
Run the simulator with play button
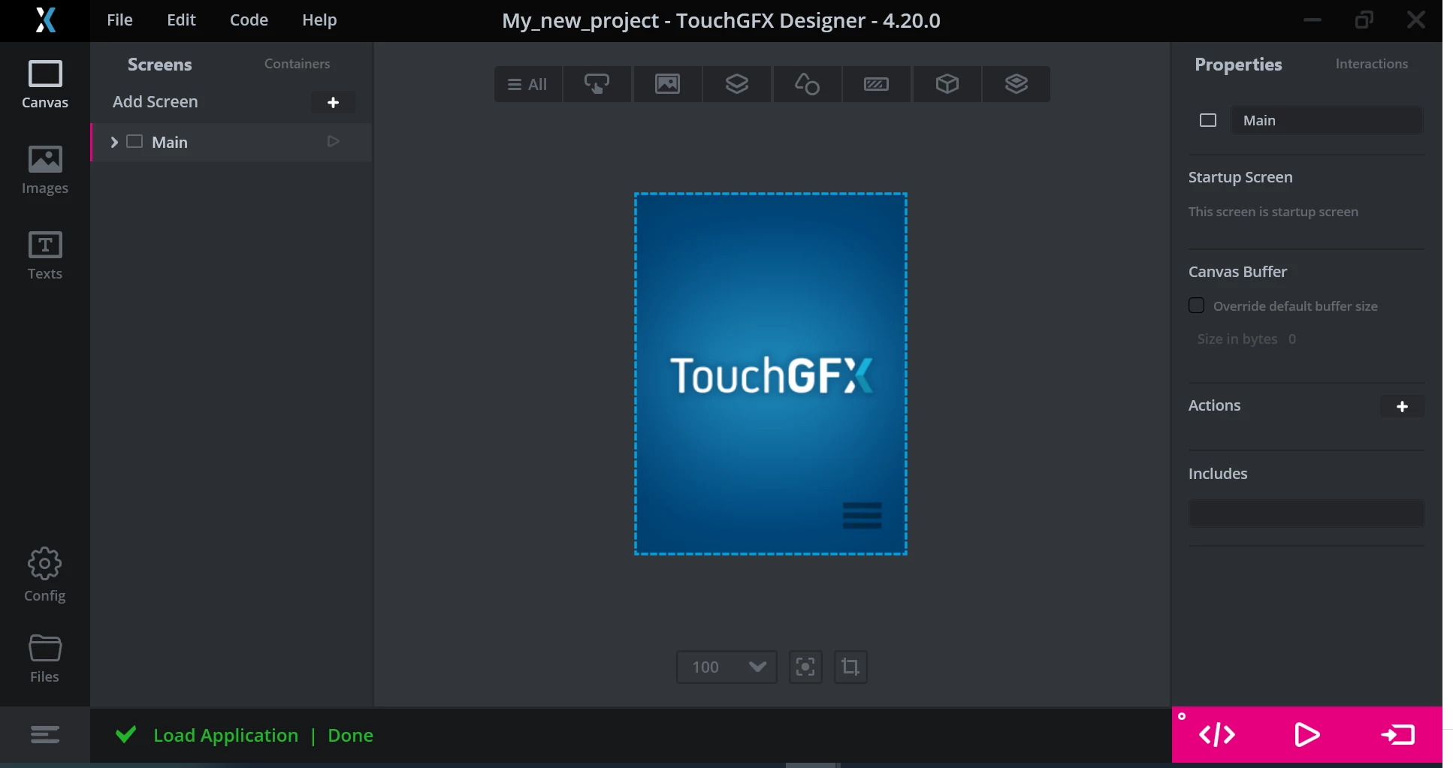(x=1307, y=734)
